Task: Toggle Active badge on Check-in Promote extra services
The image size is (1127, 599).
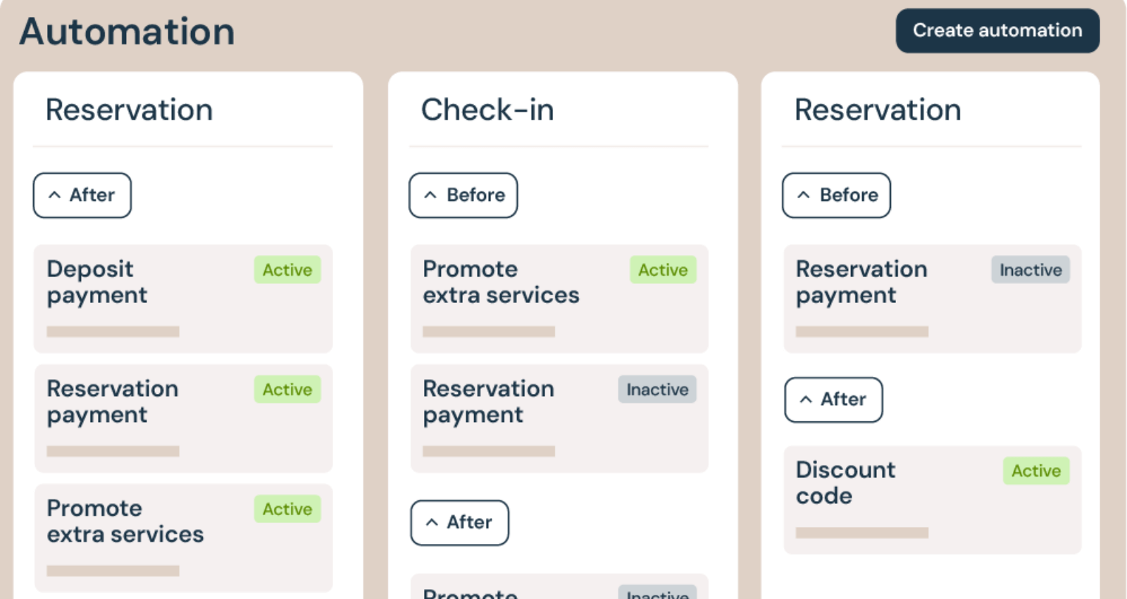Action: tap(663, 270)
